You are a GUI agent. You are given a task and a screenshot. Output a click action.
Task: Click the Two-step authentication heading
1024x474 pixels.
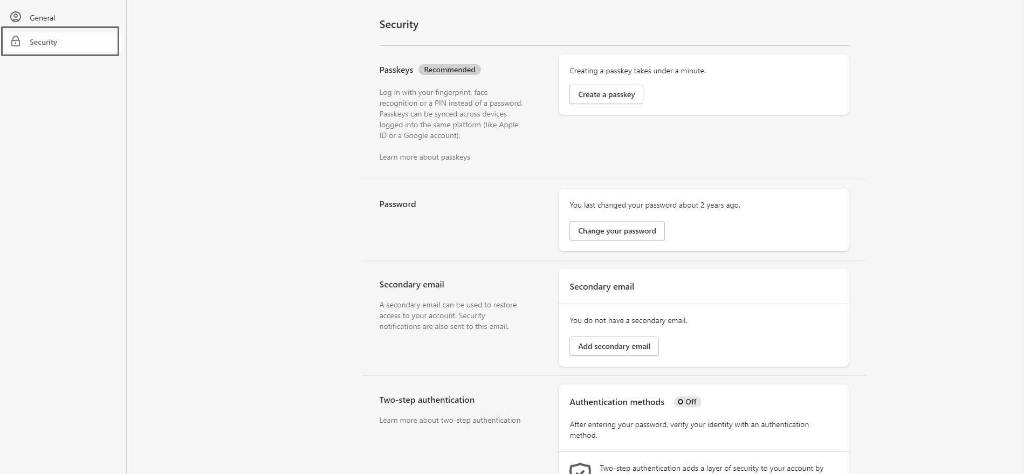coord(427,400)
